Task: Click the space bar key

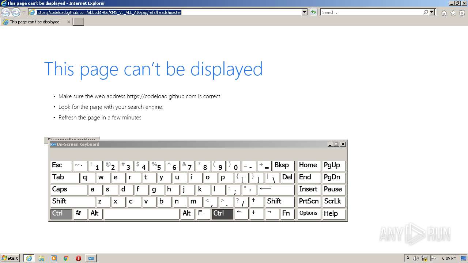Action: [141, 213]
